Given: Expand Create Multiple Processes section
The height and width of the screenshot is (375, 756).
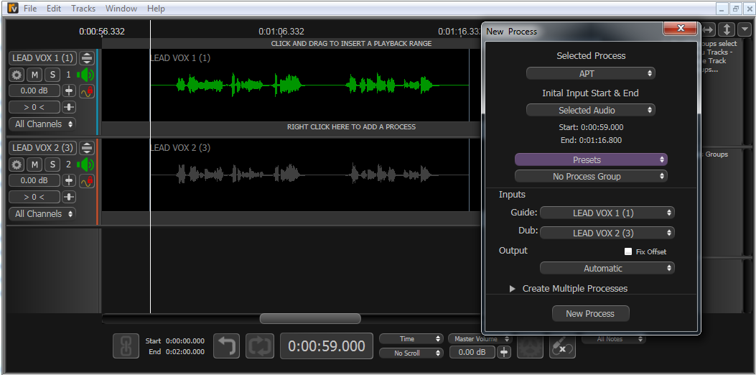Looking at the screenshot, I should coord(513,289).
